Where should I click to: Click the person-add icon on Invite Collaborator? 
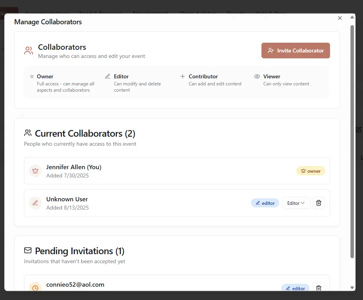(x=271, y=50)
